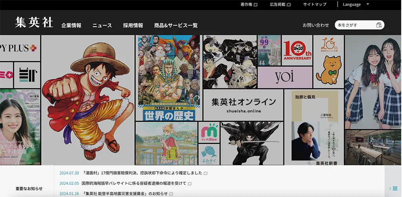Click the date 2024.01.26
Image resolution: width=402 pixels, height=197 pixels.
(x=69, y=194)
